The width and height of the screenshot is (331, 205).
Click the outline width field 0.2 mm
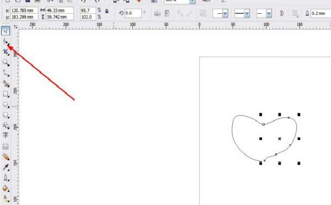[321, 13]
